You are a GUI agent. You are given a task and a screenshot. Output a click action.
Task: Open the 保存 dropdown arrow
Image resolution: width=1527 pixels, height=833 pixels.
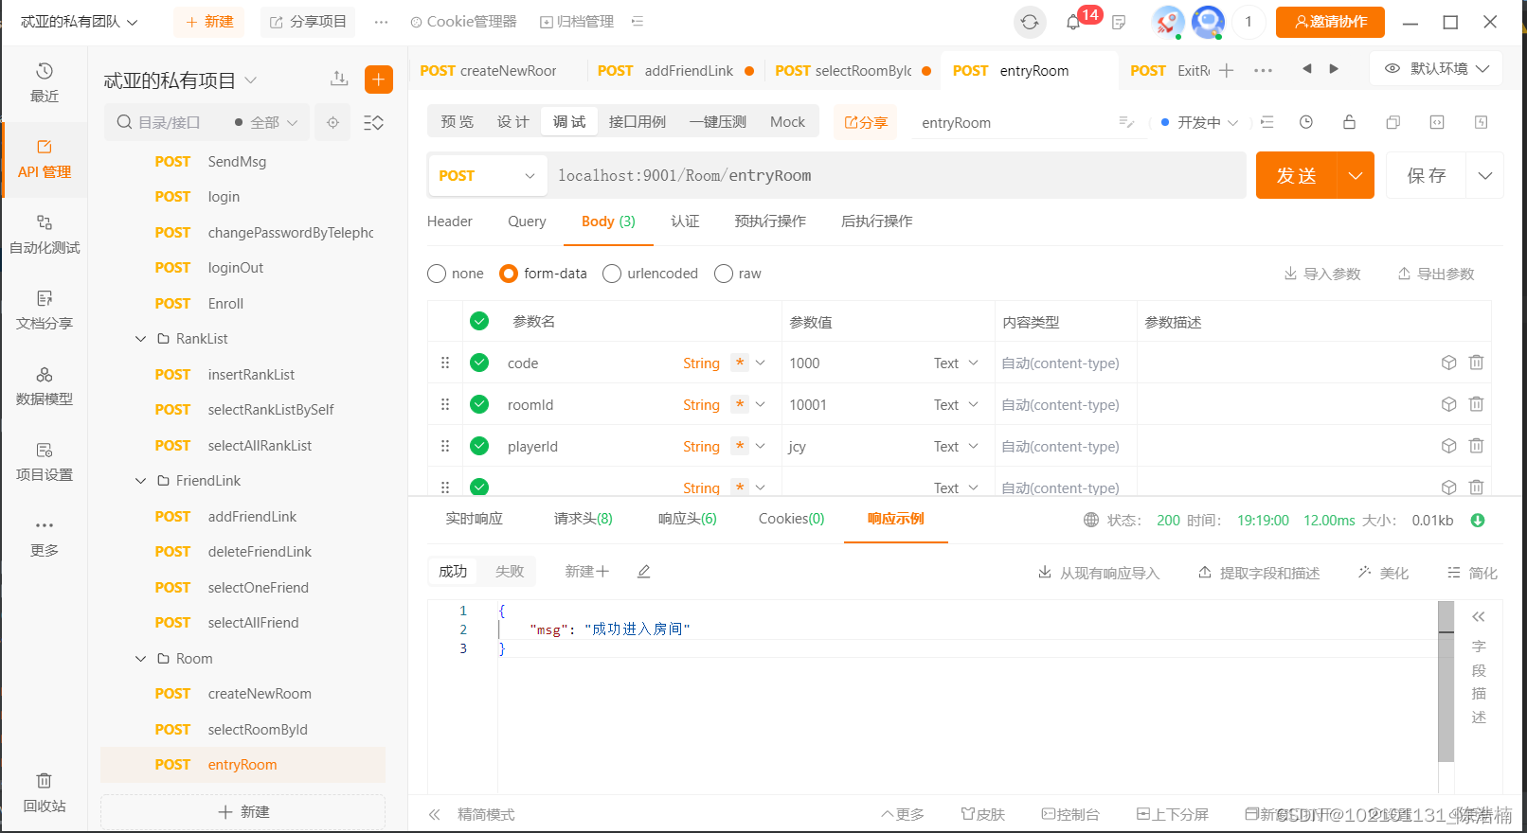(x=1485, y=175)
